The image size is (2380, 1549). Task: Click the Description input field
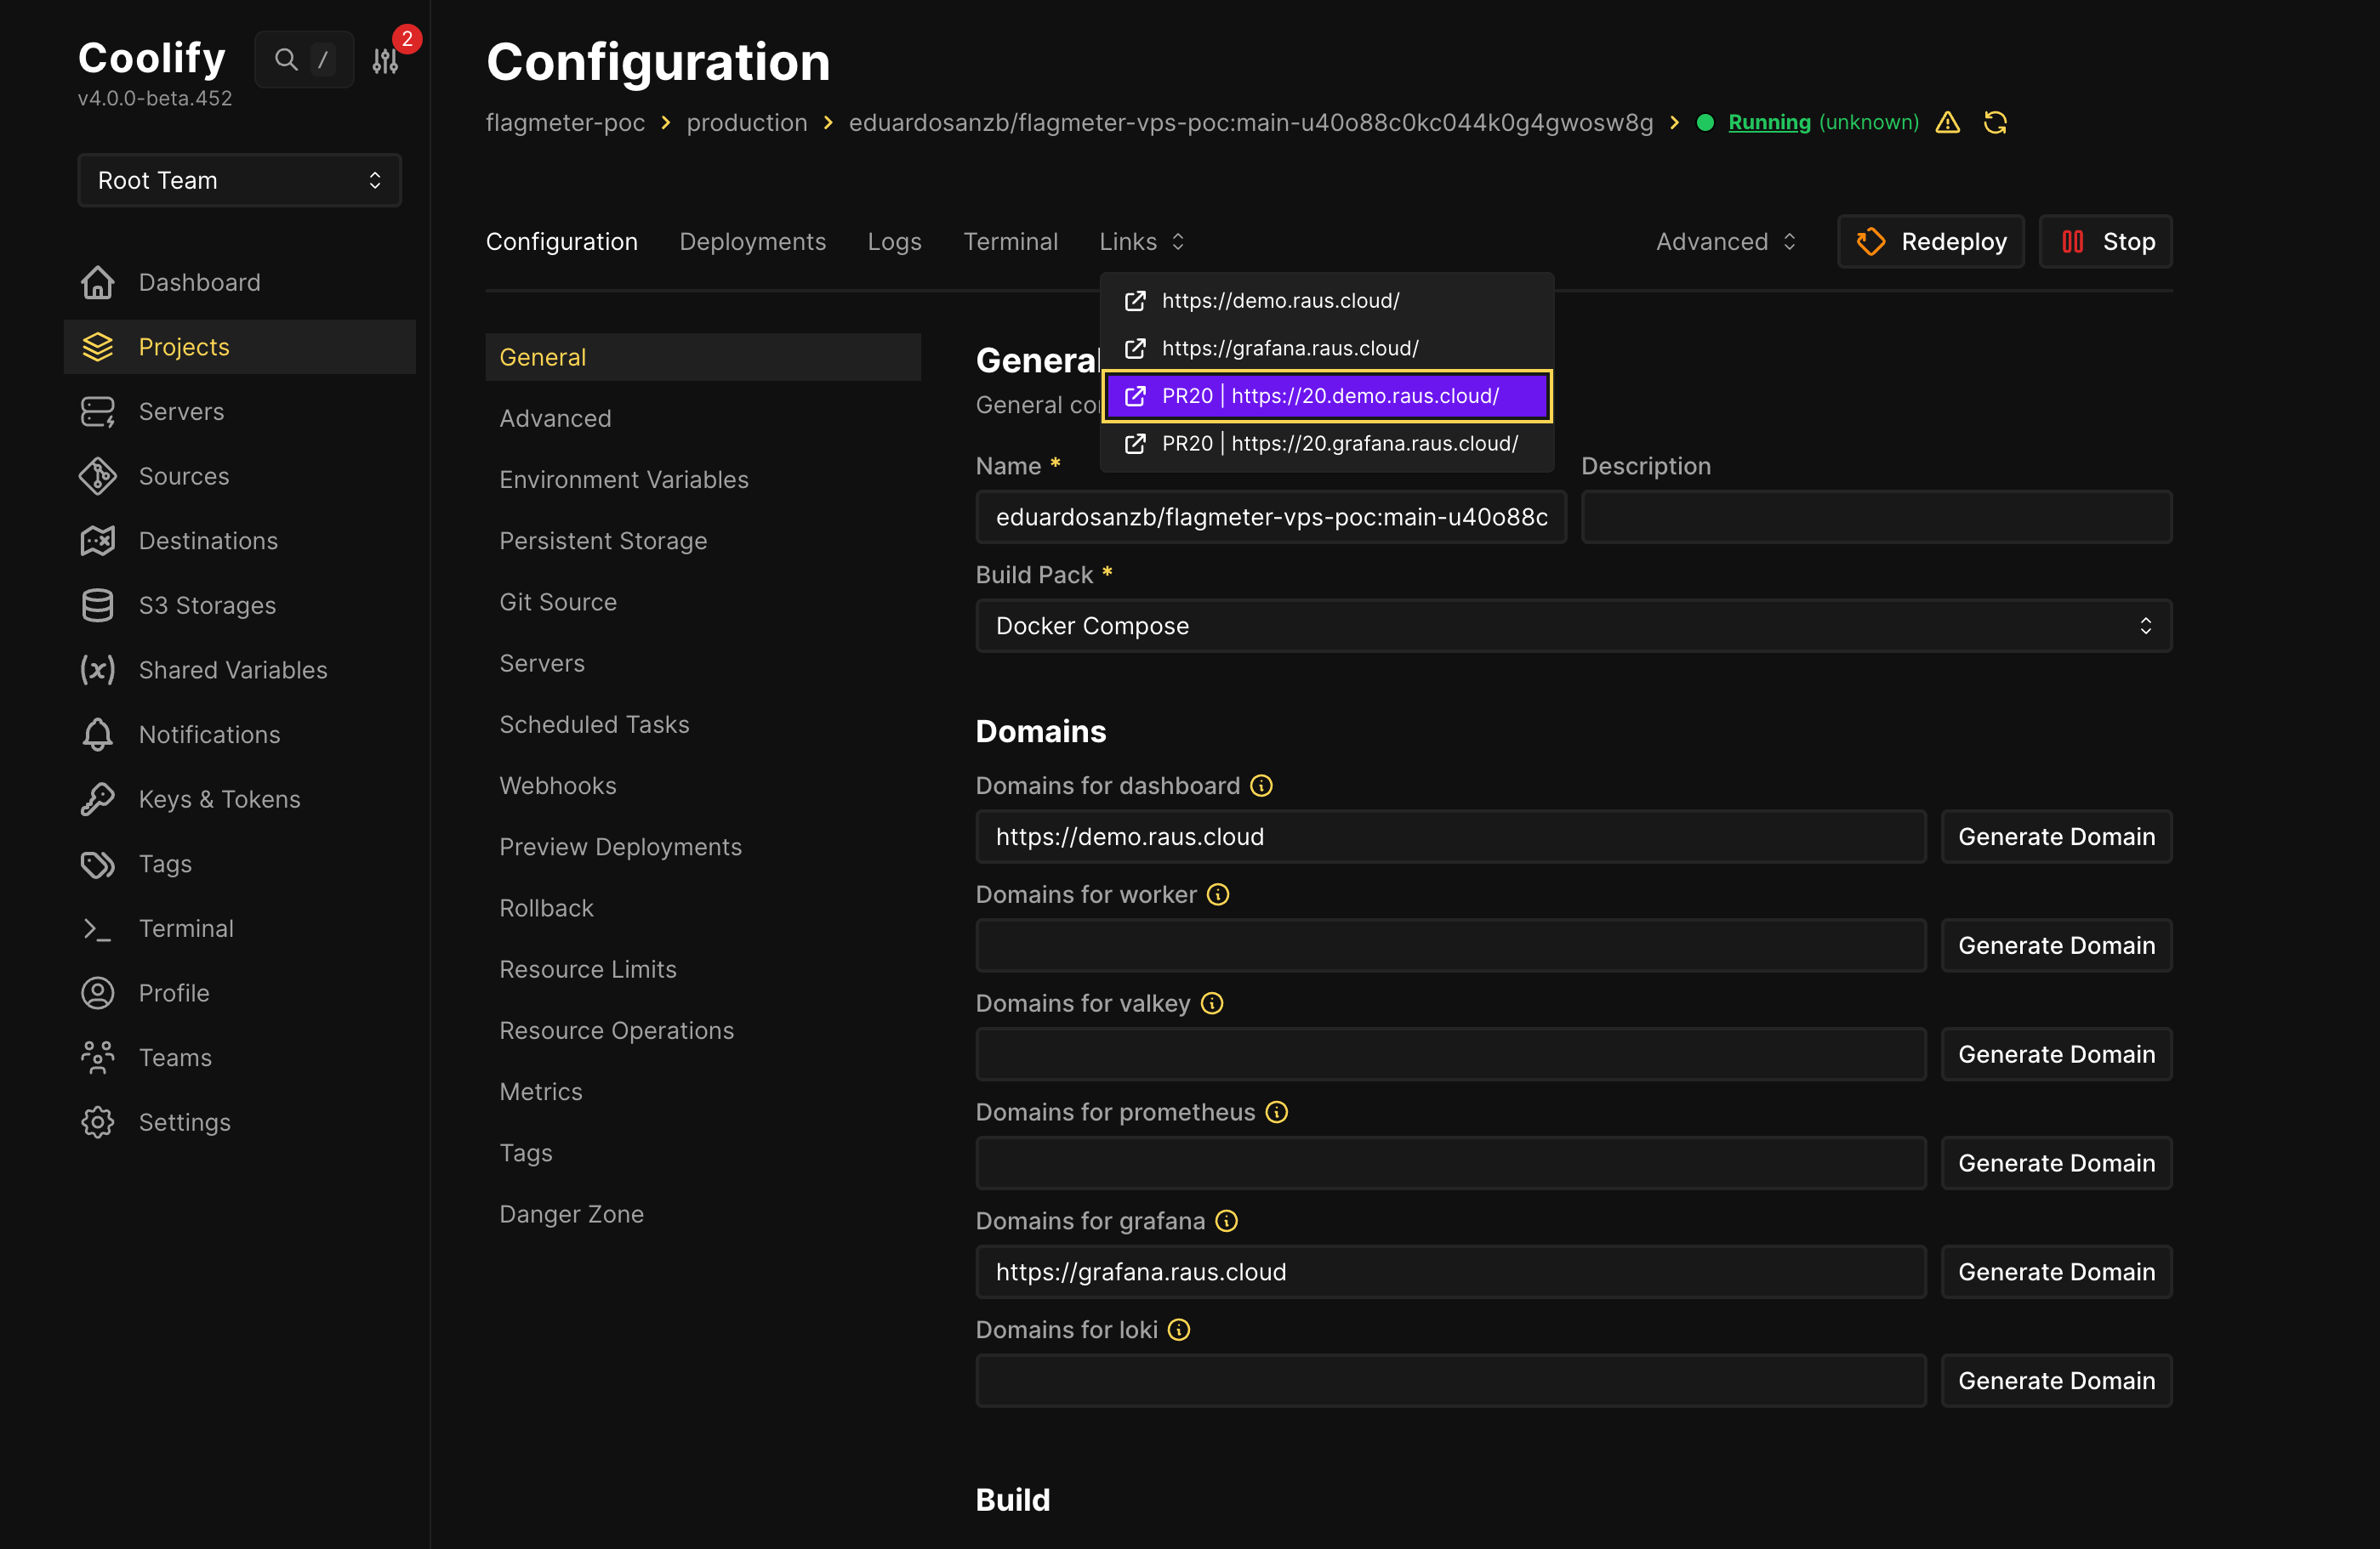tap(1876, 517)
